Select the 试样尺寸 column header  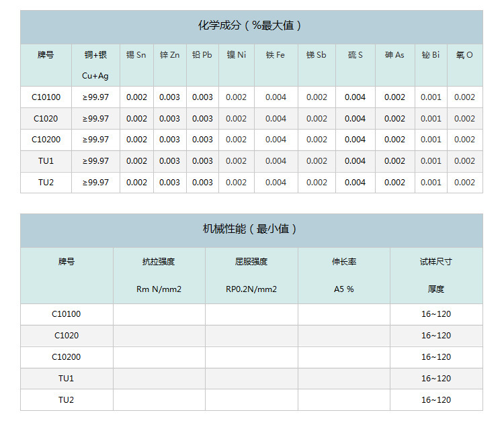436,262
